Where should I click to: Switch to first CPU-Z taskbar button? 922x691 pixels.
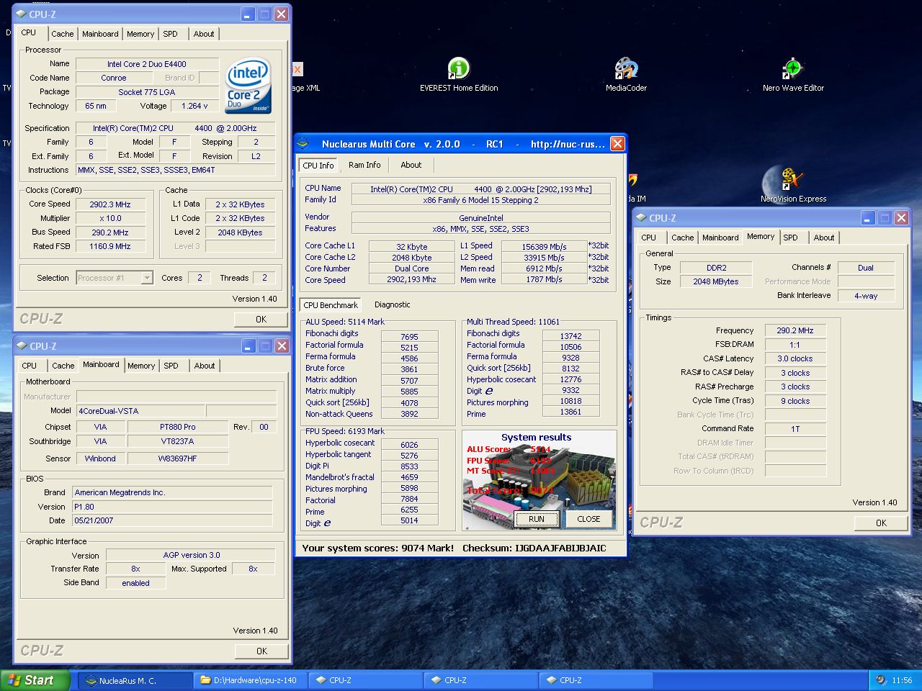(x=366, y=680)
